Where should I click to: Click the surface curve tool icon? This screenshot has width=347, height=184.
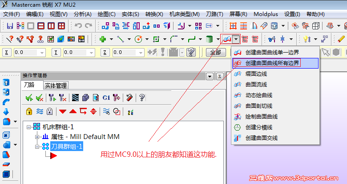[x=227, y=40]
